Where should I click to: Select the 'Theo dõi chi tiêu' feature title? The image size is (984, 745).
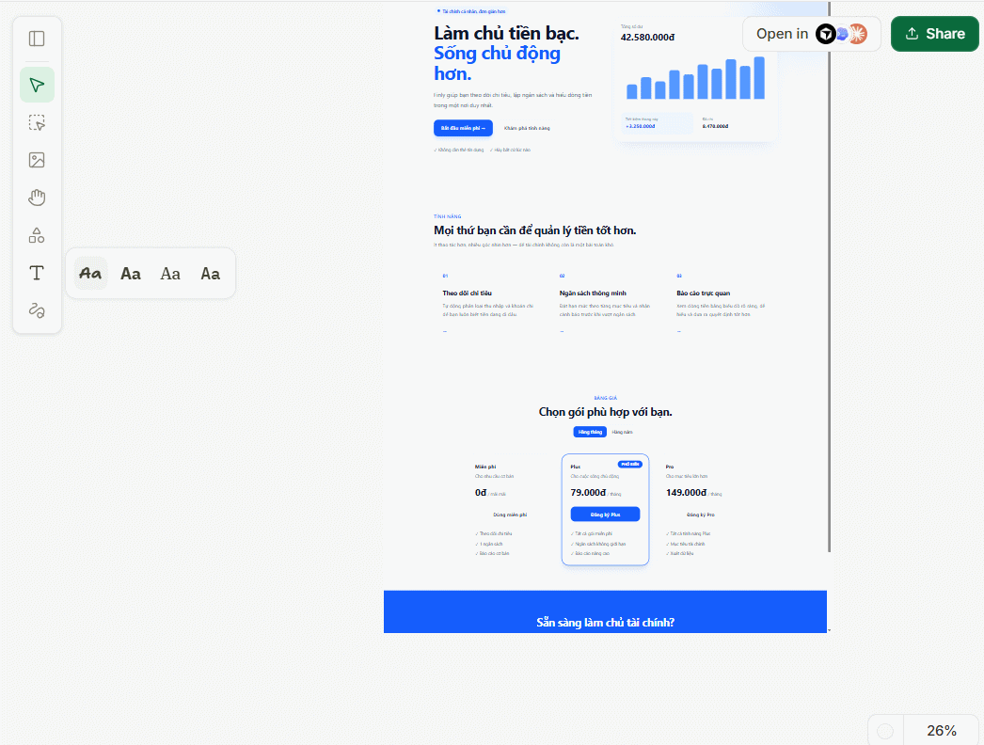click(467, 293)
